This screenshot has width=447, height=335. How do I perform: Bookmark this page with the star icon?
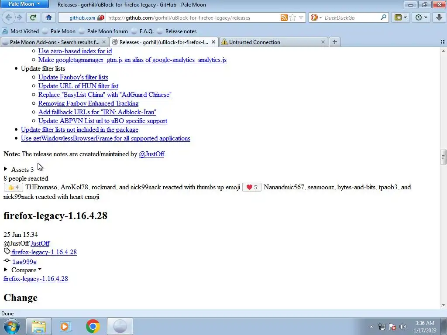click(x=292, y=17)
